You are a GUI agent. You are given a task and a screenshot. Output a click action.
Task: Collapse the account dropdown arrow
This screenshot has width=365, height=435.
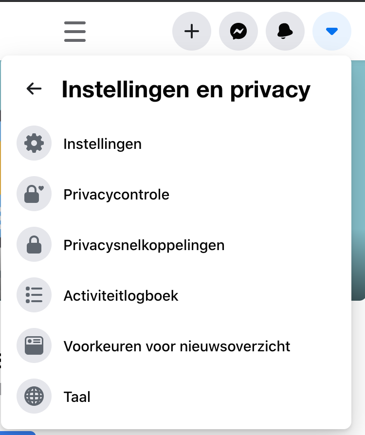[332, 32]
